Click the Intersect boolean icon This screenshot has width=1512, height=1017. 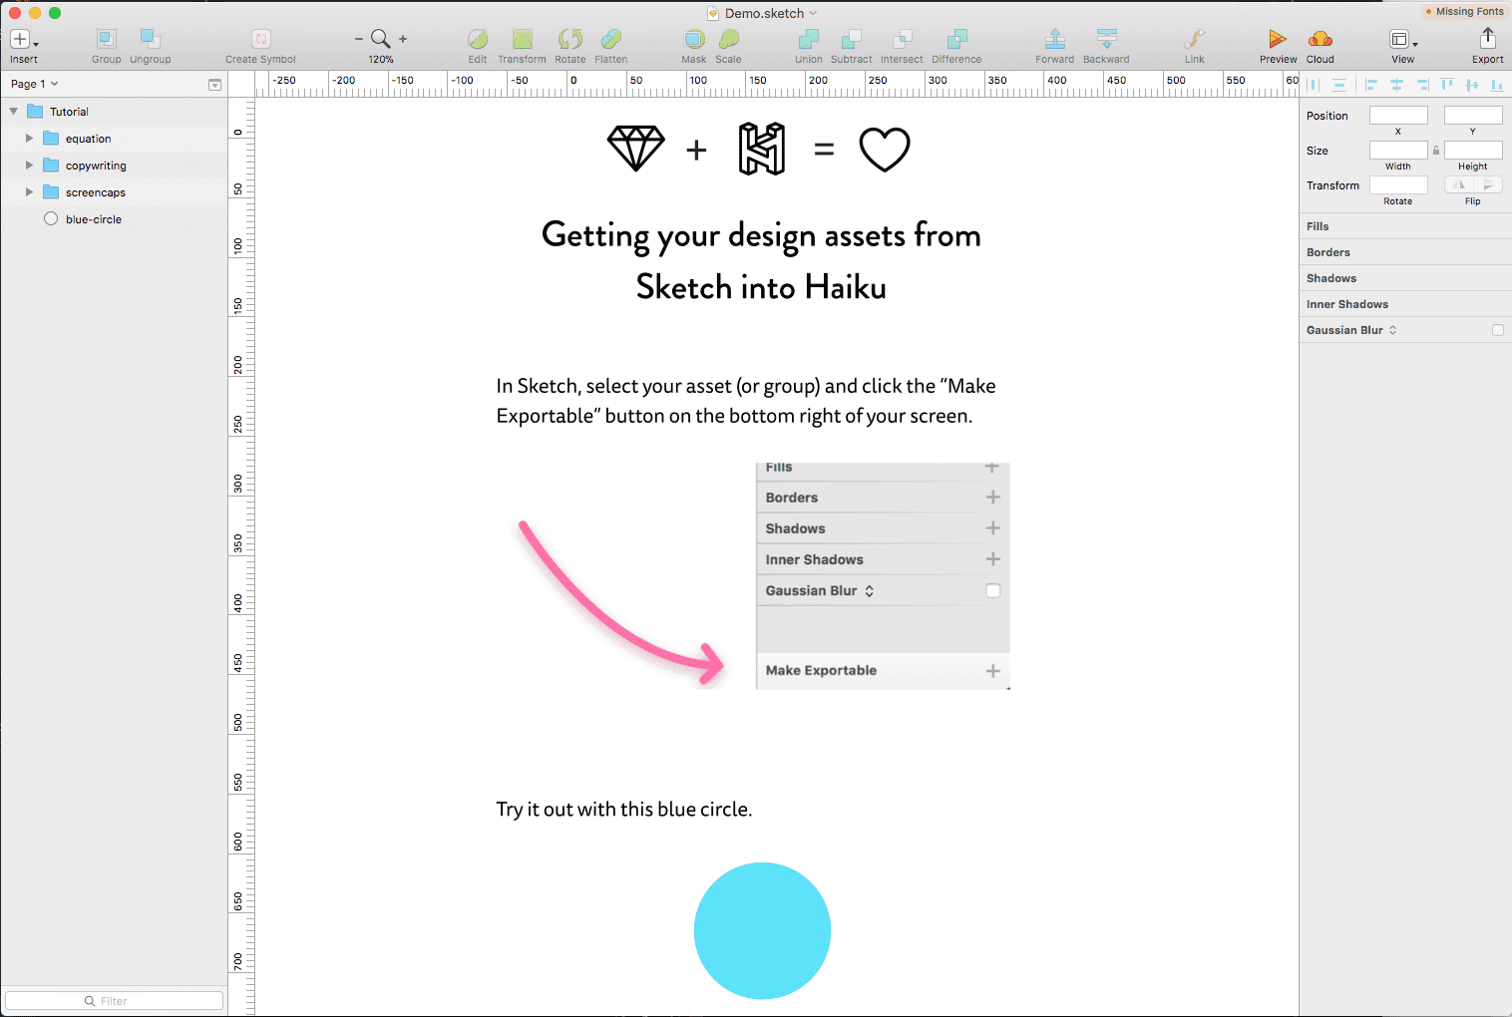click(902, 39)
